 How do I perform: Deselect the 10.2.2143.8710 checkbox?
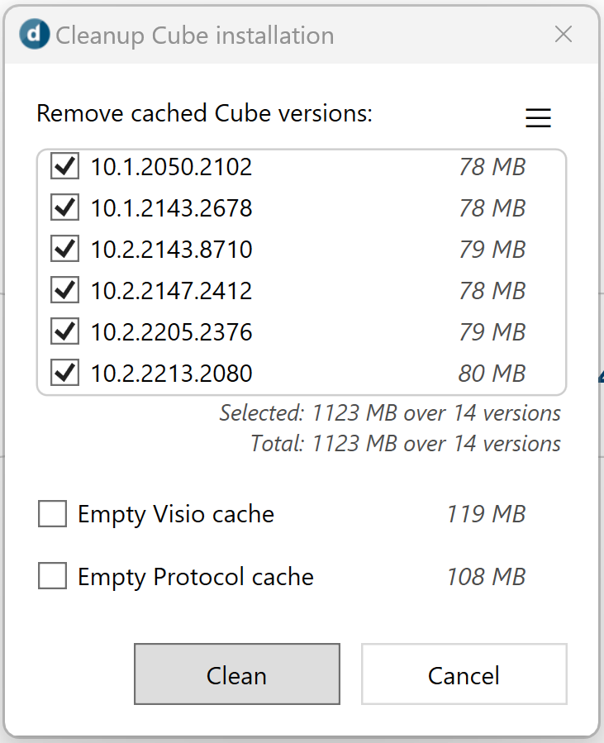[x=65, y=249]
